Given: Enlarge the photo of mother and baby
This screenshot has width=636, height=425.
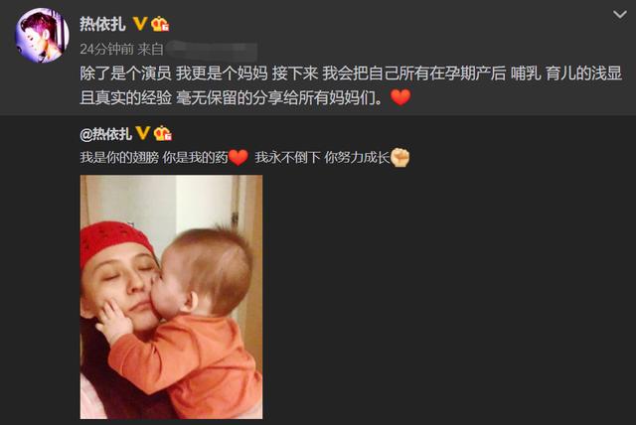Looking at the screenshot, I should [171, 297].
